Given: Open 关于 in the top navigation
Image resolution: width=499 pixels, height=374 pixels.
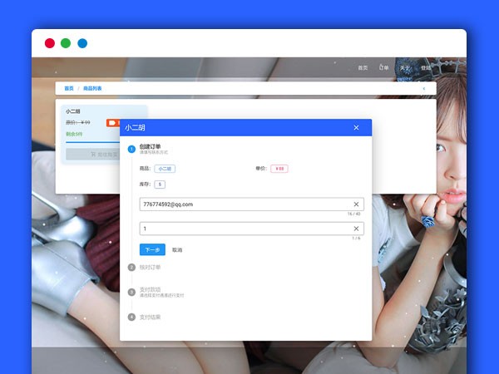Looking at the screenshot, I should (x=405, y=68).
